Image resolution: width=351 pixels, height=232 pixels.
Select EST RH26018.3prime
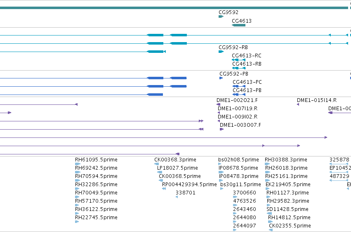[x=286, y=168]
